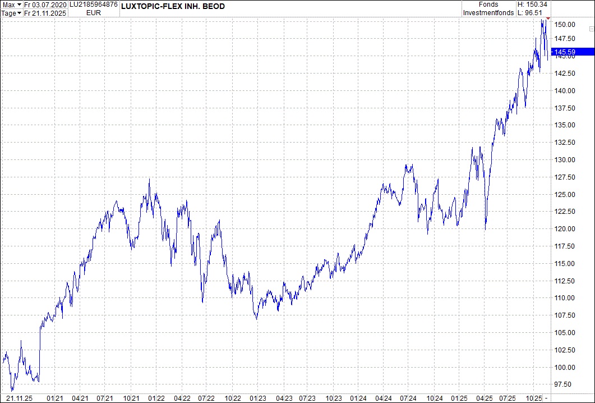Click the 04 25 time axis label
The image size is (595, 403).
[484, 399]
